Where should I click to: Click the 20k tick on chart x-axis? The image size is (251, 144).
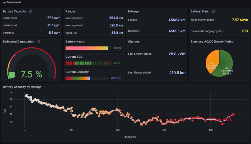tap(118, 130)
